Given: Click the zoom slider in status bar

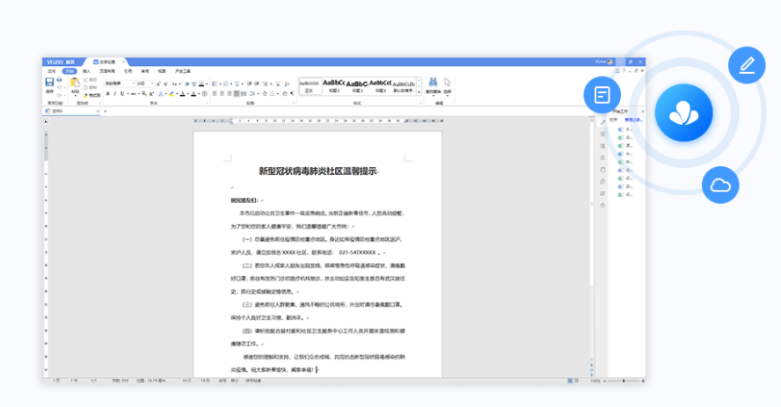Looking at the screenshot, I should point(624,381).
